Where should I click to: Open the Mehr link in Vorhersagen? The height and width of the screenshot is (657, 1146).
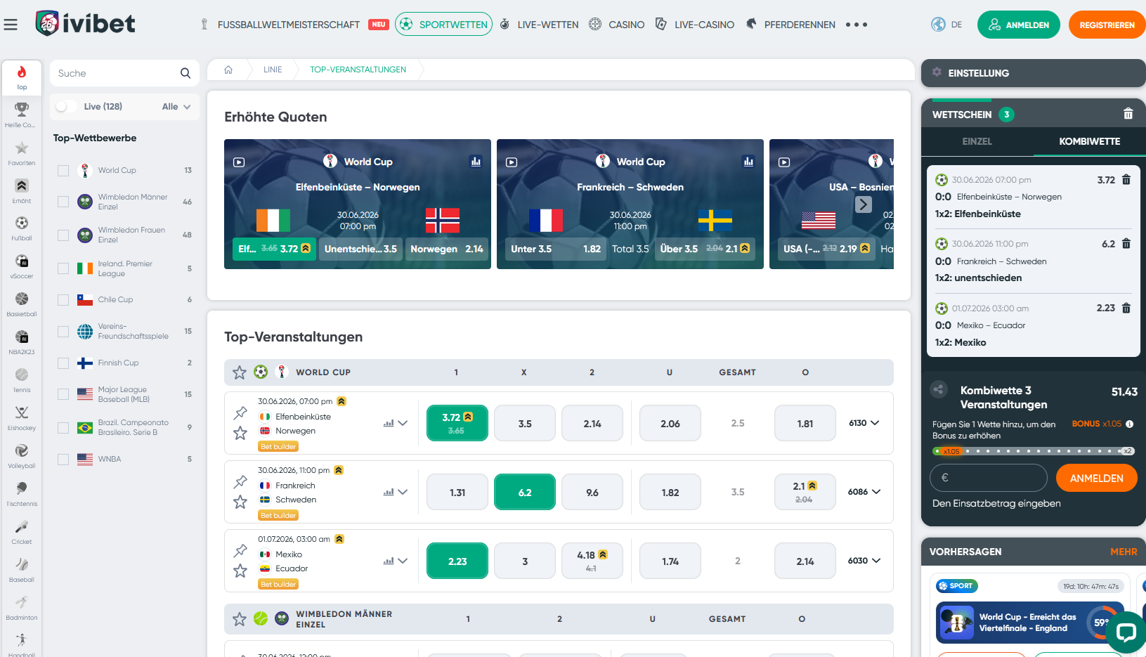1124,552
